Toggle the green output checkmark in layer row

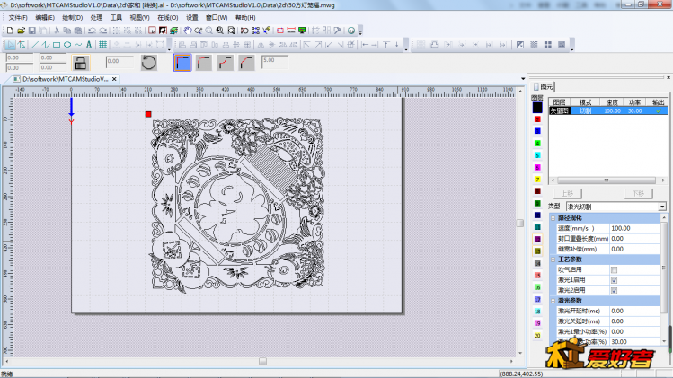click(x=659, y=110)
